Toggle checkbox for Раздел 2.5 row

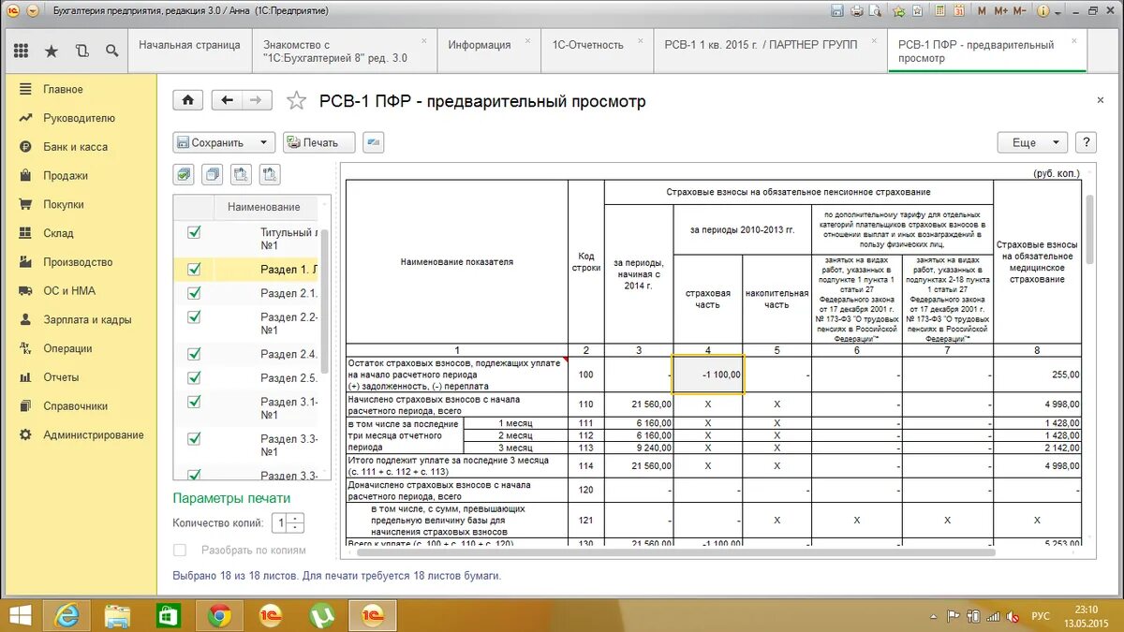tap(194, 378)
